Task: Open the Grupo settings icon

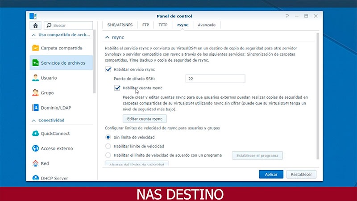Action: (x=35, y=93)
